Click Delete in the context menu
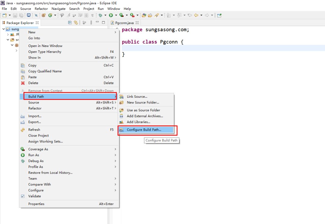The image size is (325, 224). click(x=69, y=83)
